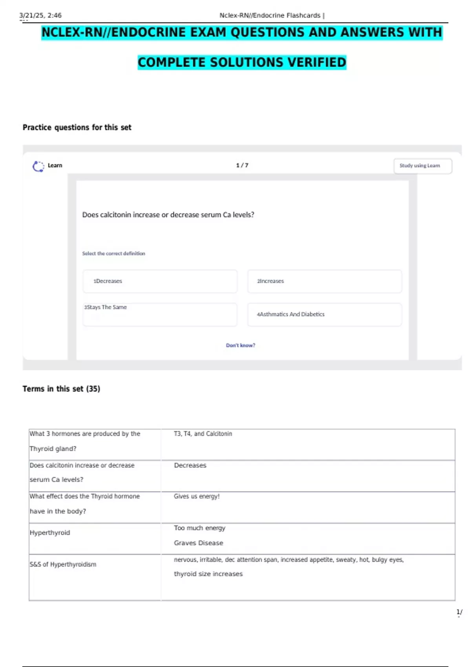Click the S&S of Hyperthyroidism term

63,565
